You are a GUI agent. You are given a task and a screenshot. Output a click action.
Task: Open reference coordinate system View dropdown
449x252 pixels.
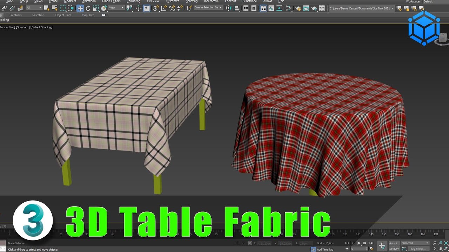(116, 8)
